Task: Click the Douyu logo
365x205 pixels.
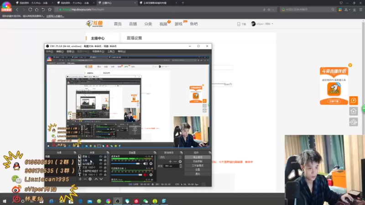Action: [94, 24]
